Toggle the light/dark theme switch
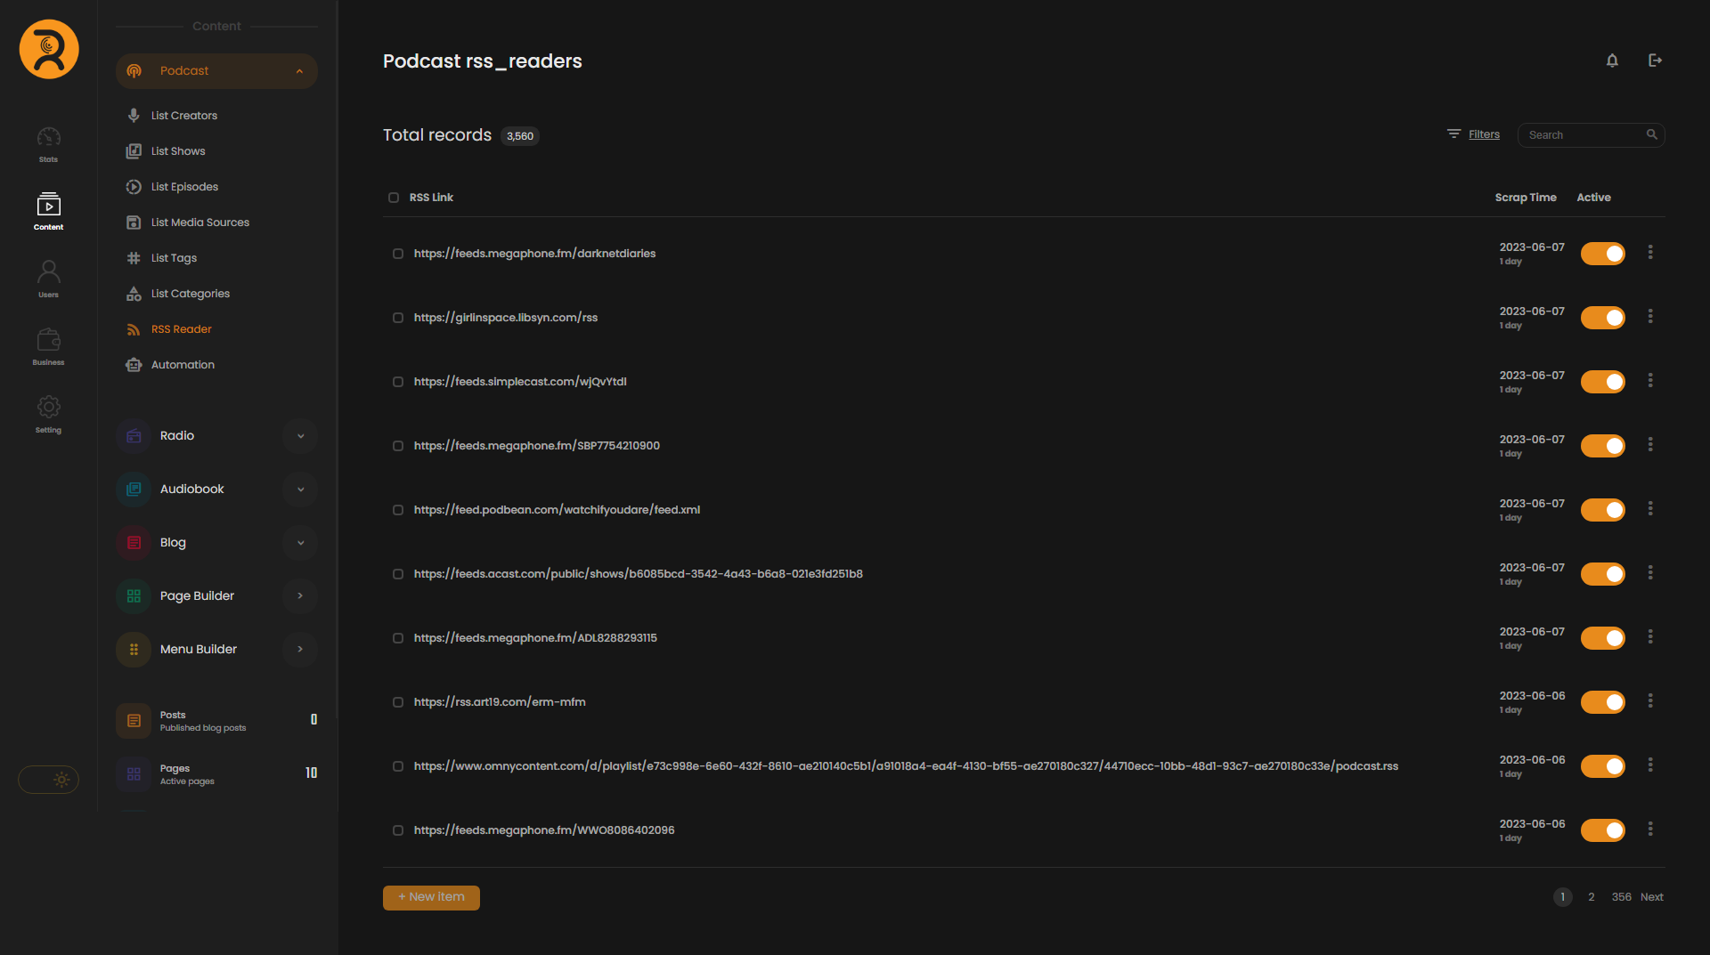Screen dimensions: 1710x955 [49, 780]
